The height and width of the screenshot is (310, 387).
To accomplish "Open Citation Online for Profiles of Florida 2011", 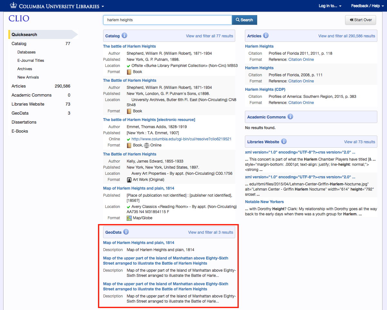I will click(x=301, y=60).
